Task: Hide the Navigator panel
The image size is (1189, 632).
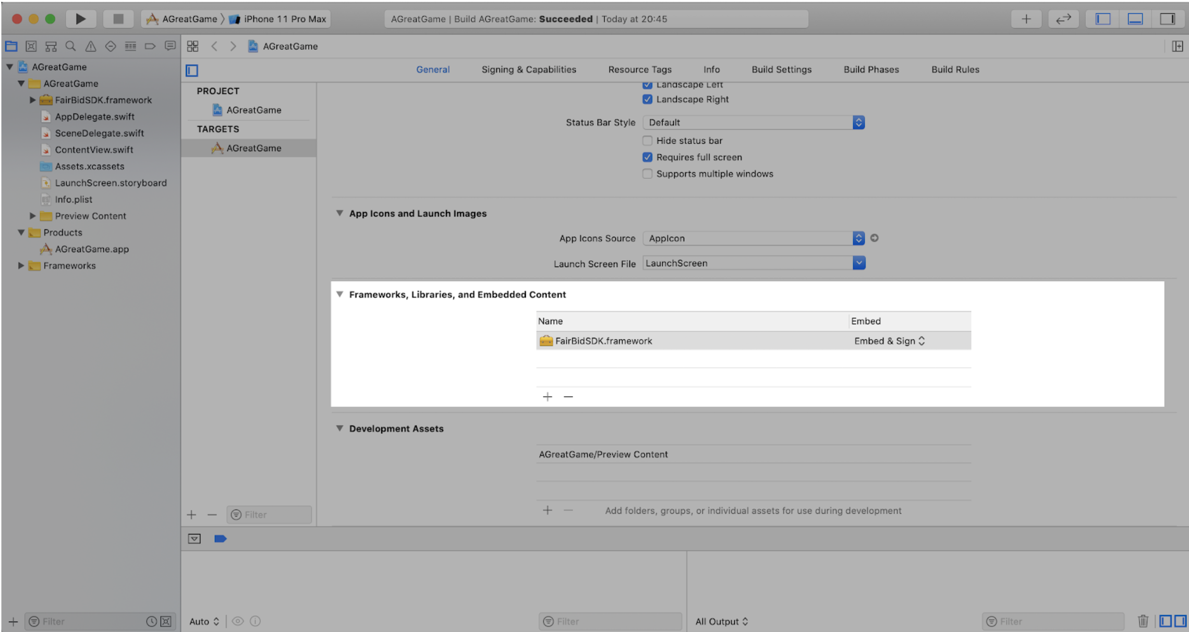Action: coord(1103,19)
